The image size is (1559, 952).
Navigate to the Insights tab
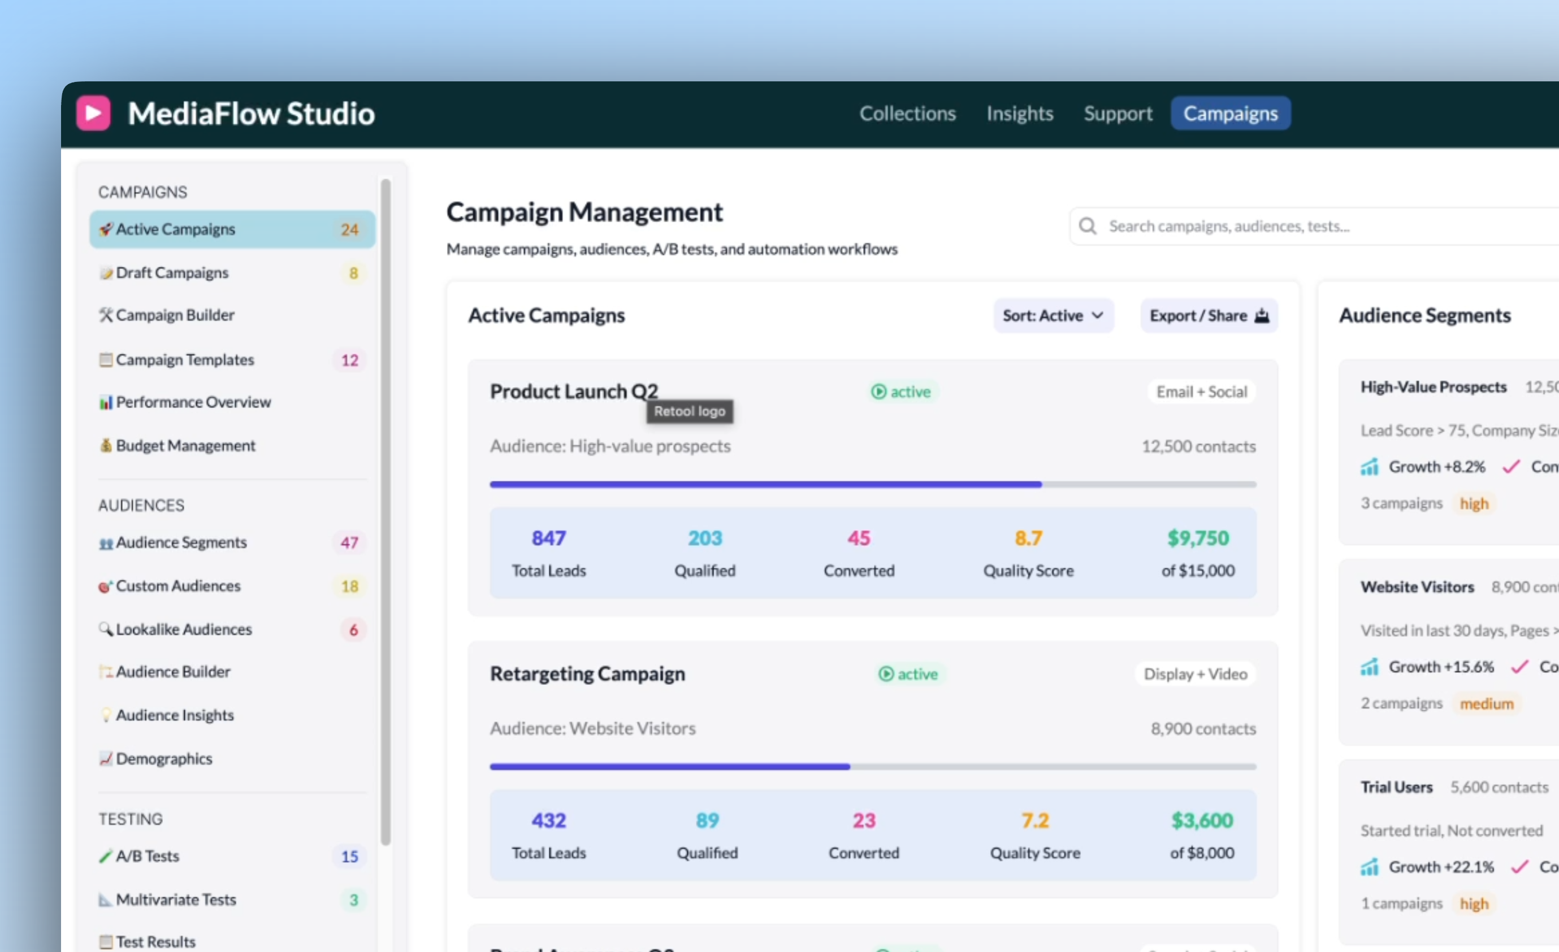[x=1019, y=114]
